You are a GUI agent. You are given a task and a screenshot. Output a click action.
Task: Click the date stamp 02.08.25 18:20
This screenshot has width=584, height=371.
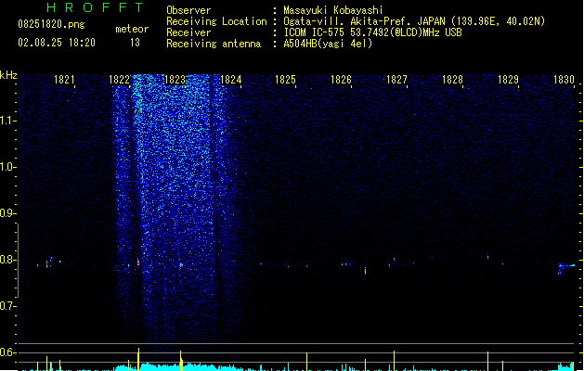point(57,43)
